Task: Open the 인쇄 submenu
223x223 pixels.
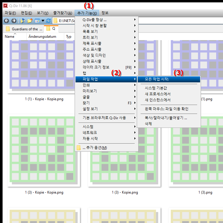Action: pos(106,85)
